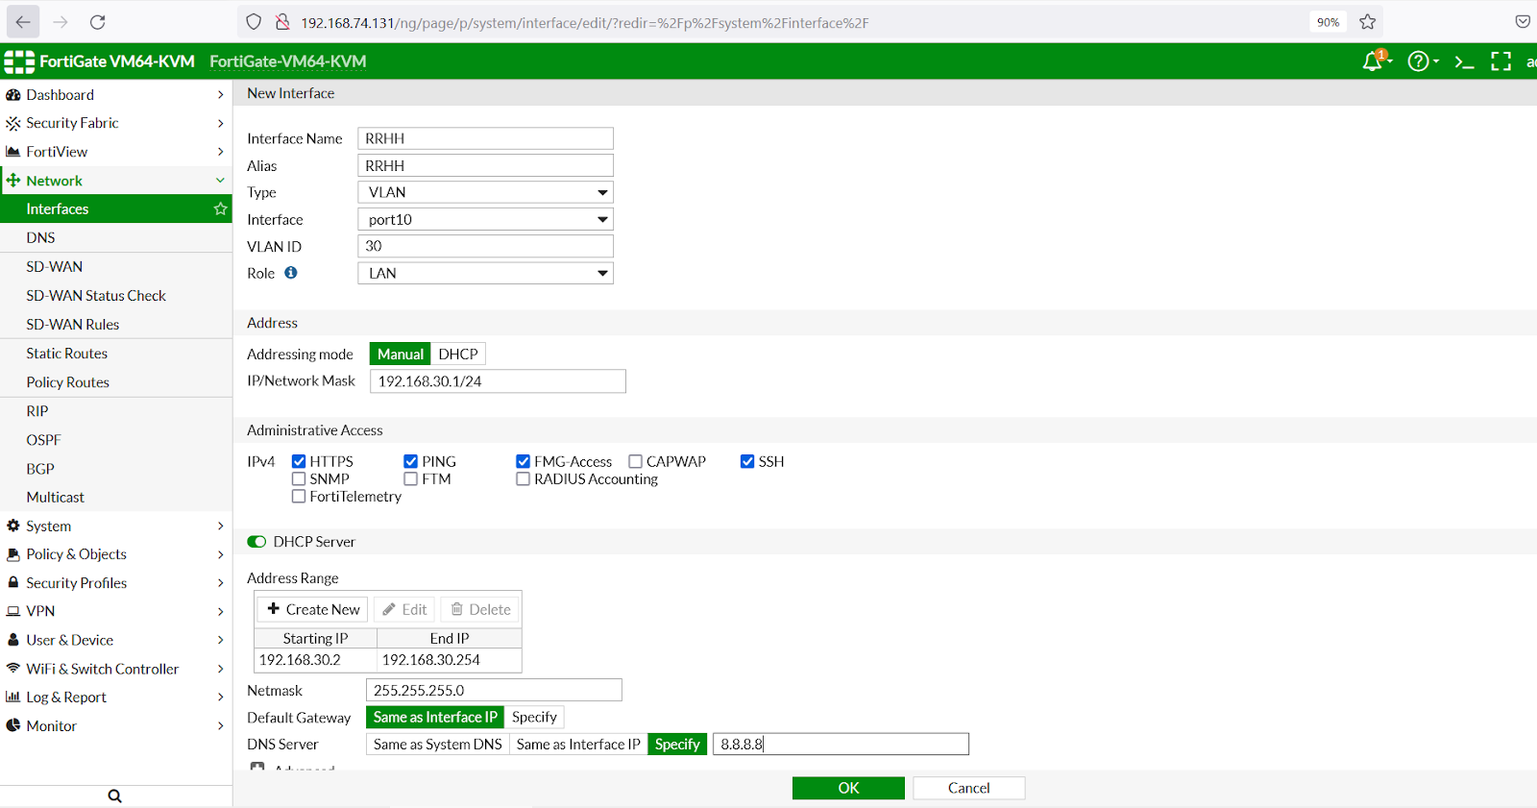Viewport: 1537px width, 808px height.
Task: Toggle fullscreen mode icon
Action: 1501,61
